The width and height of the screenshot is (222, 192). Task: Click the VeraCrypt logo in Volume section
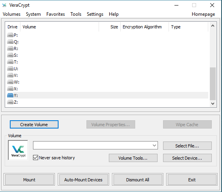[x=18, y=150]
